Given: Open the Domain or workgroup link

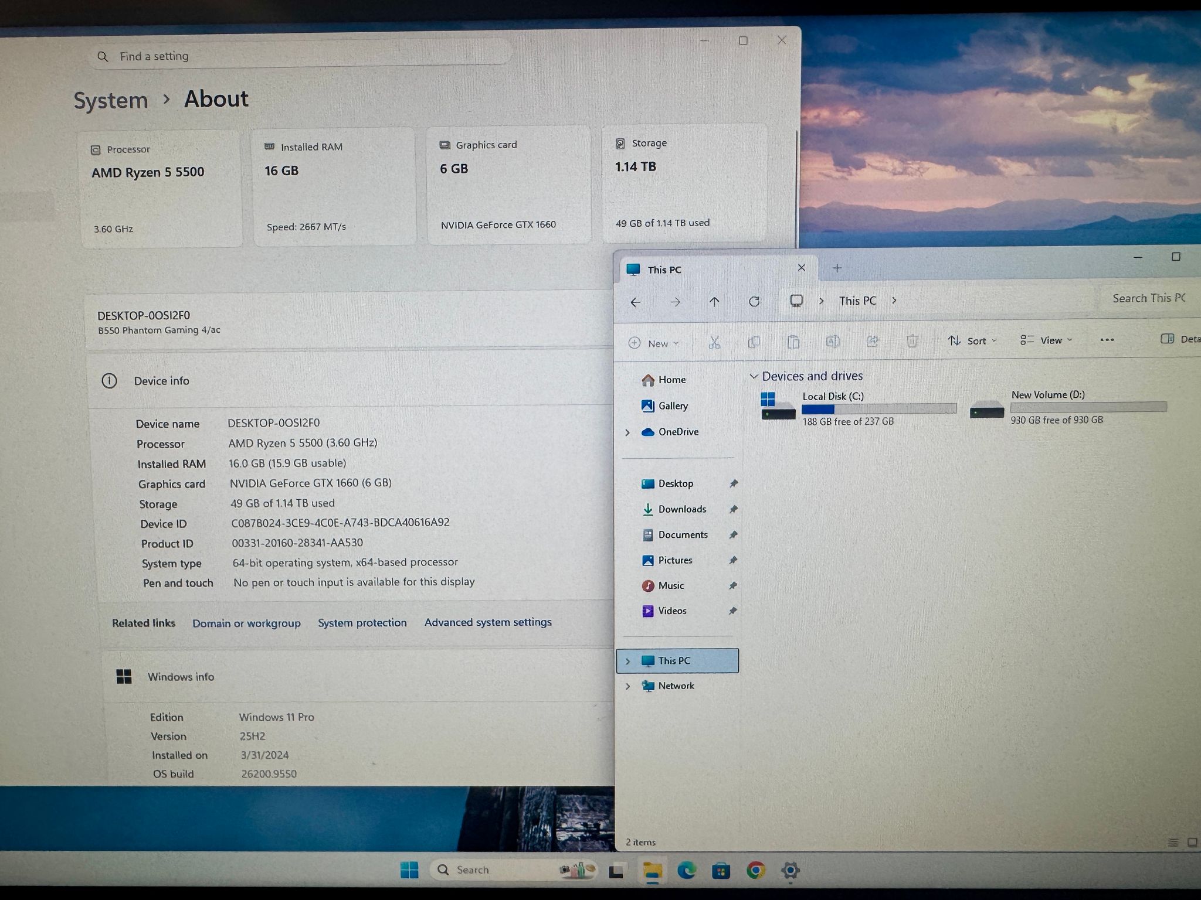Looking at the screenshot, I should (246, 623).
